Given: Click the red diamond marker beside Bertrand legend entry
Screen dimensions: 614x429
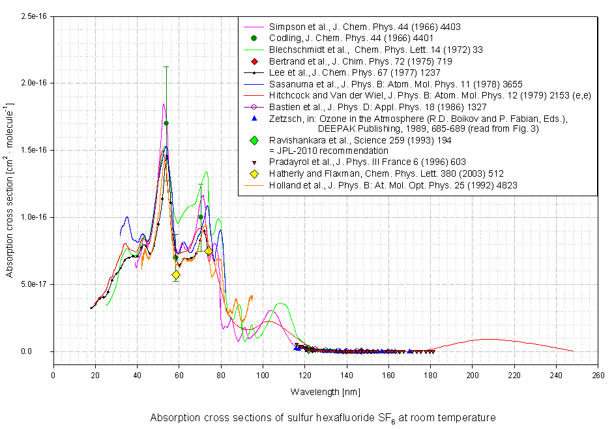Looking at the screenshot, I should [x=254, y=61].
